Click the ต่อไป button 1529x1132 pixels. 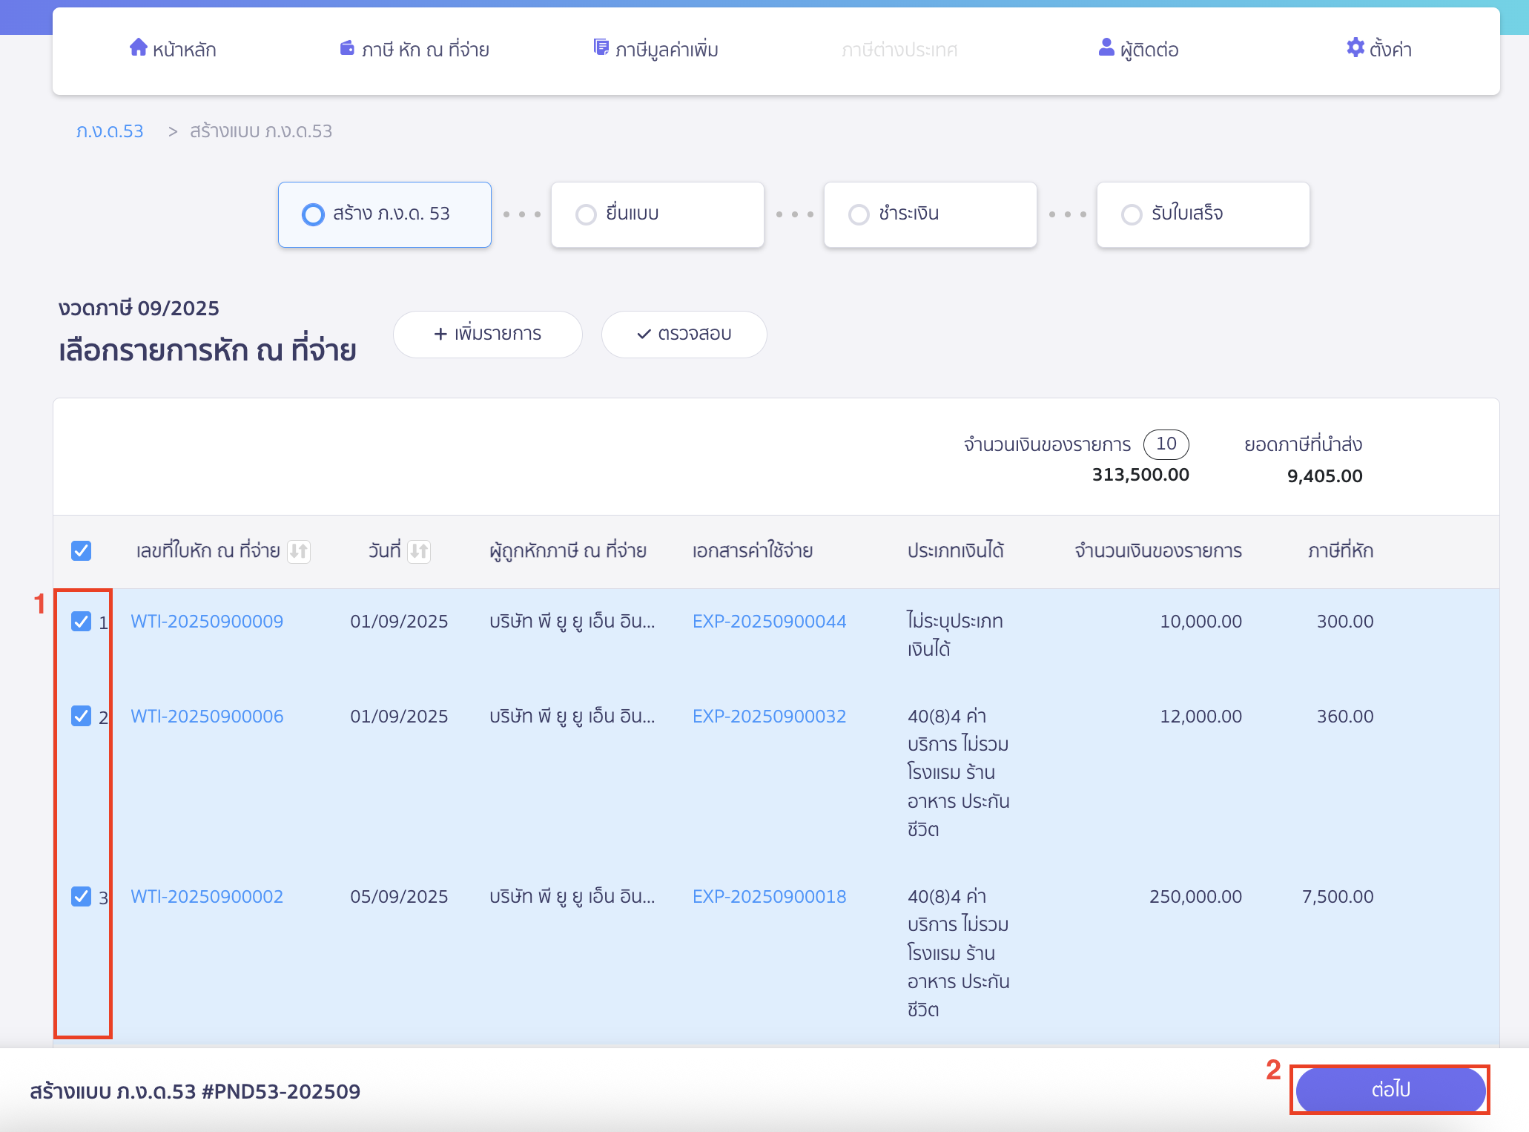(1390, 1089)
